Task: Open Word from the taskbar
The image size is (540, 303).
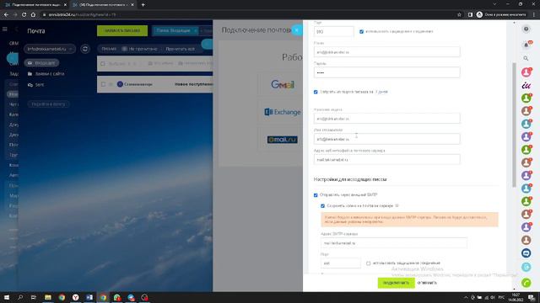Action: pyautogui.click(x=89, y=297)
